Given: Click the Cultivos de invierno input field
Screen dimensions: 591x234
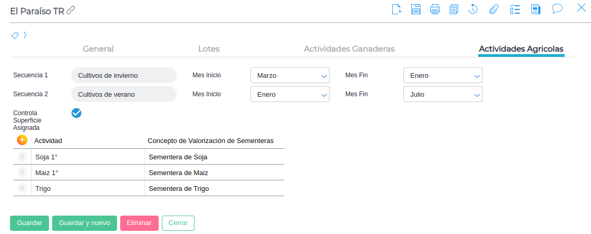Looking at the screenshot, I should click(x=123, y=75).
